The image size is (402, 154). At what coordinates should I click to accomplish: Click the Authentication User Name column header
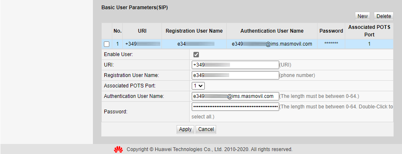(272, 31)
